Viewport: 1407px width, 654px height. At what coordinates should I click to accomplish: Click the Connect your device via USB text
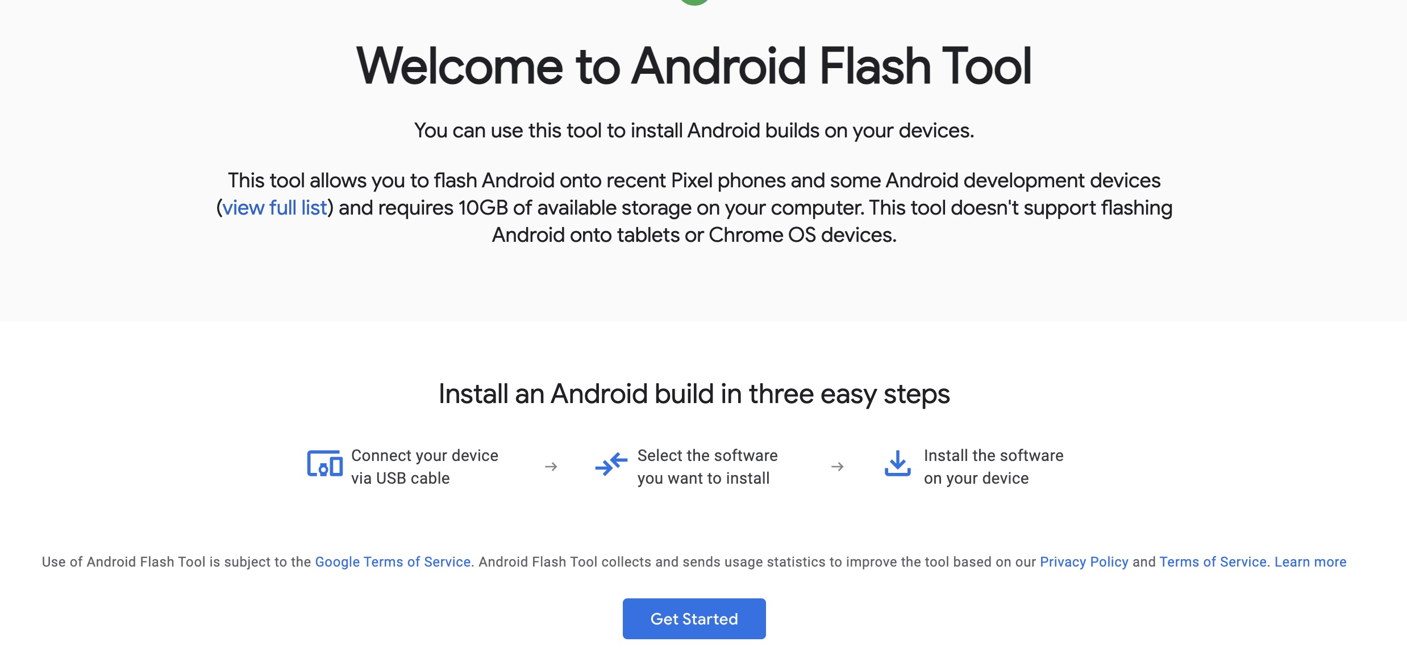pos(424,467)
